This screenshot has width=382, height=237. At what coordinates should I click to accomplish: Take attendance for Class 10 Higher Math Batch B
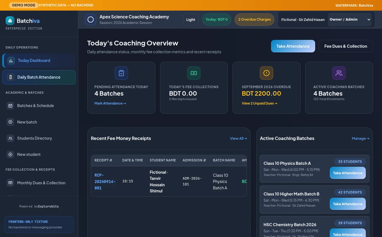click(x=348, y=204)
